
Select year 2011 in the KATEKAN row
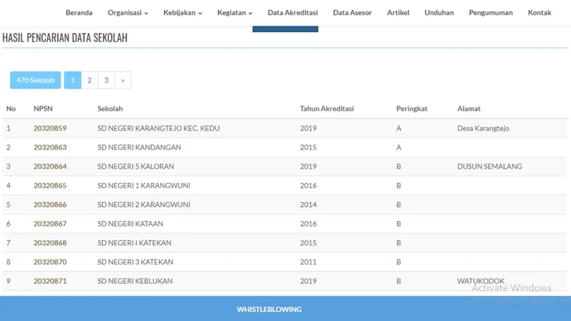pos(308,262)
